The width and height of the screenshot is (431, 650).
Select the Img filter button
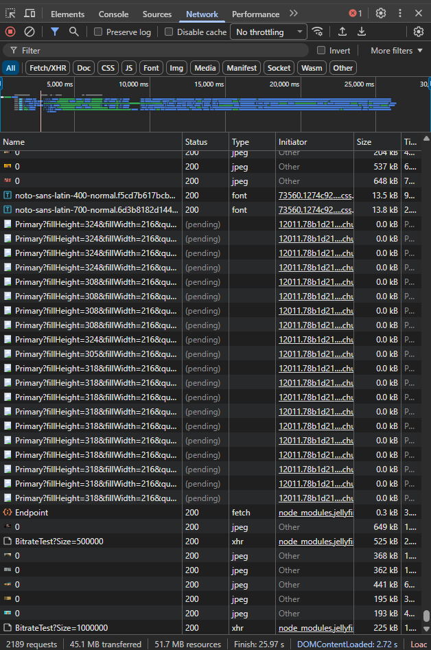(x=176, y=68)
